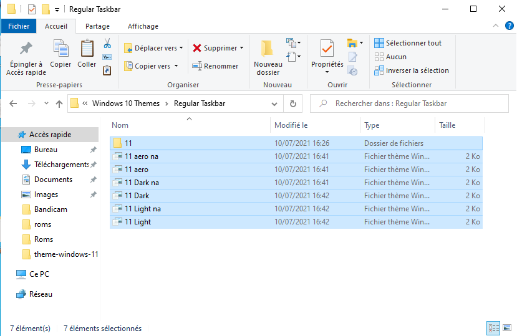Refresh the Regular Taskbar folder
The image size is (517, 336).
(292, 104)
